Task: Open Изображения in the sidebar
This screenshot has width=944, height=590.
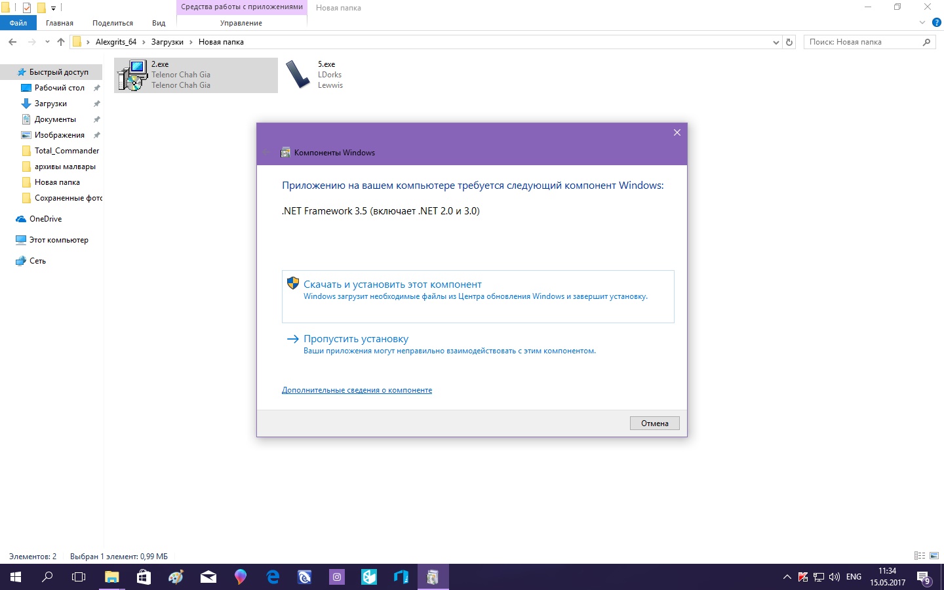Action: (x=59, y=135)
